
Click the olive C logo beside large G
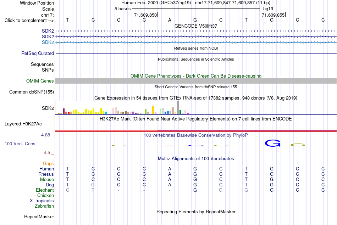click(298, 145)
